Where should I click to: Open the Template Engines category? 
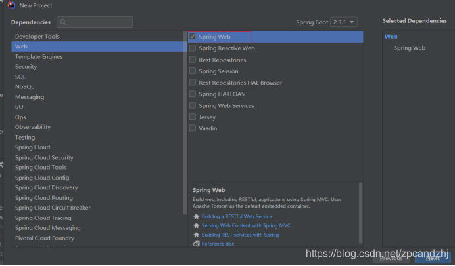(x=97, y=56)
